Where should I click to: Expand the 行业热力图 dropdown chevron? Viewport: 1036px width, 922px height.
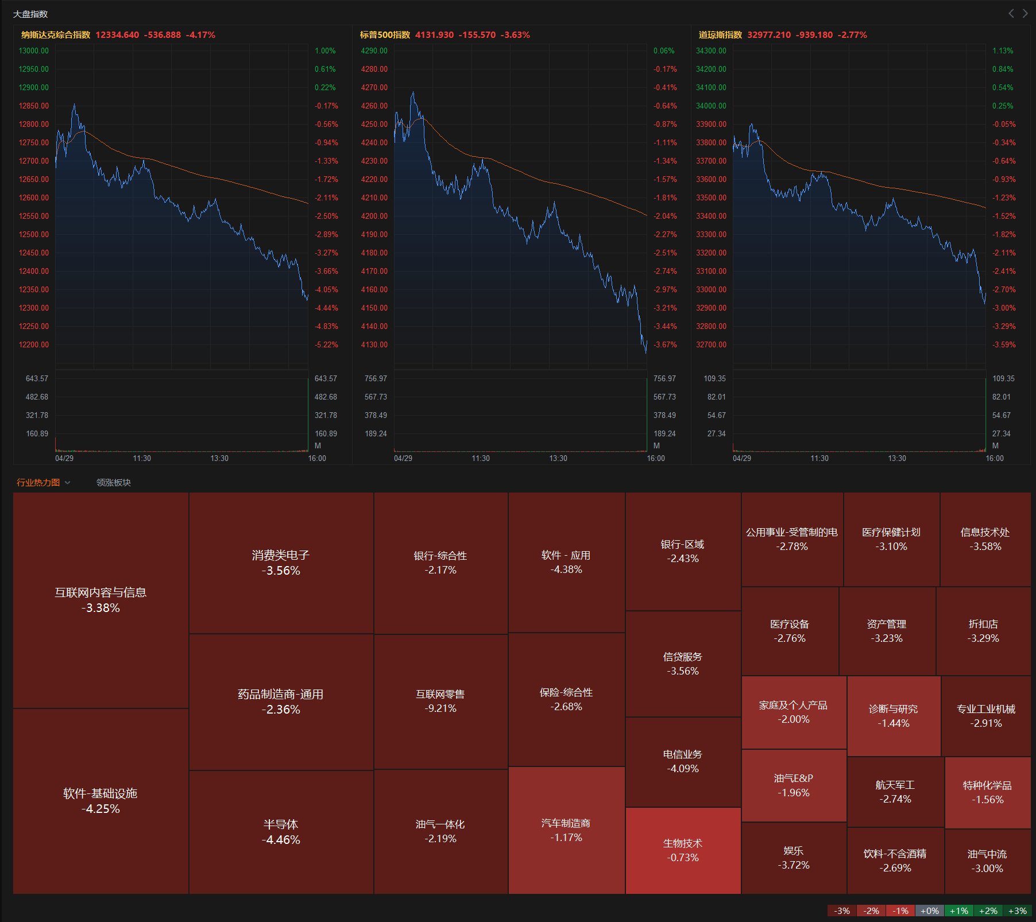(x=68, y=483)
